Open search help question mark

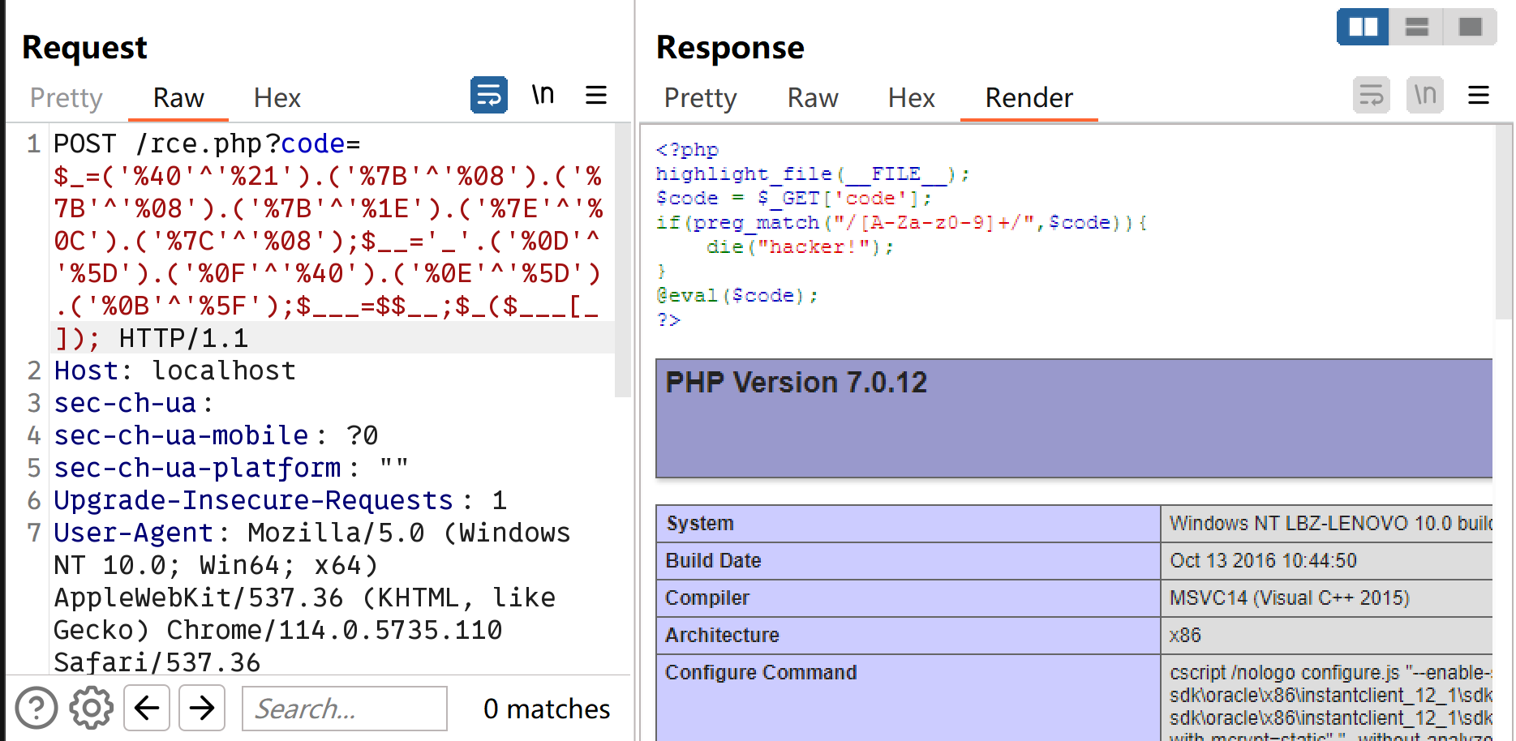click(x=37, y=708)
